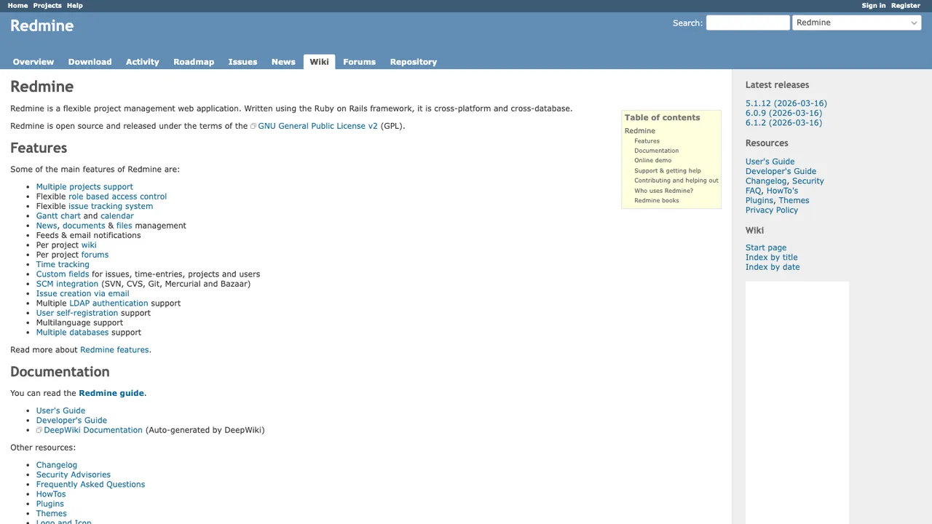Jump to Online demo in table of contents
The image size is (932, 524).
point(652,161)
